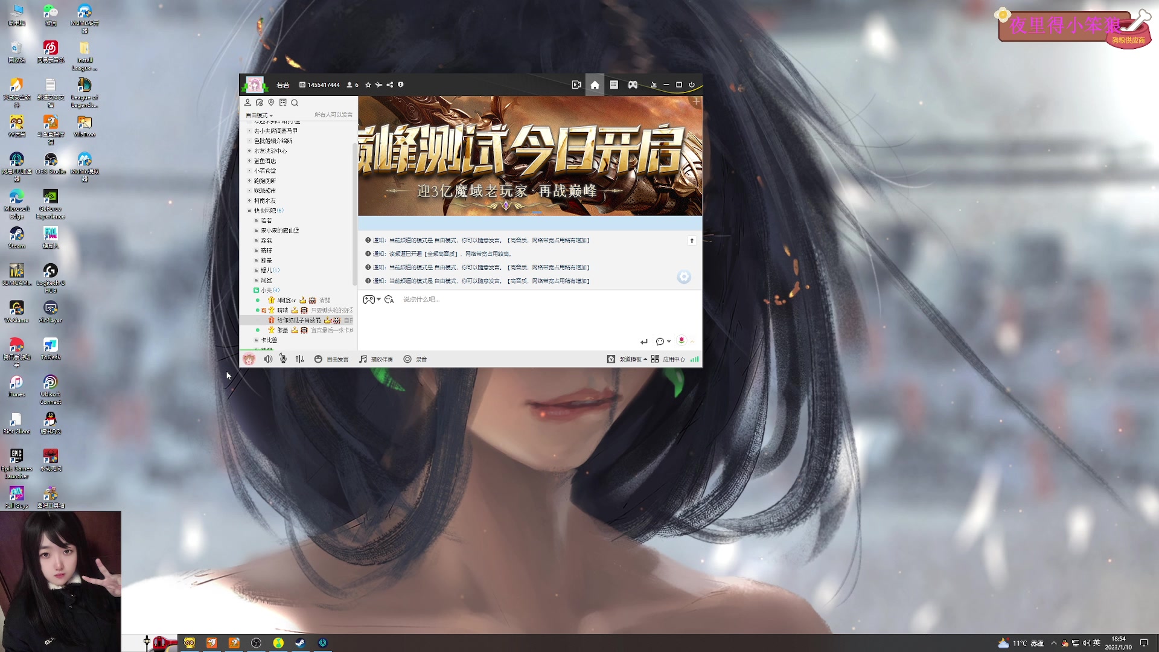Click the user avatar in bottom bar
Screen dimensions: 1159x652
(x=249, y=359)
